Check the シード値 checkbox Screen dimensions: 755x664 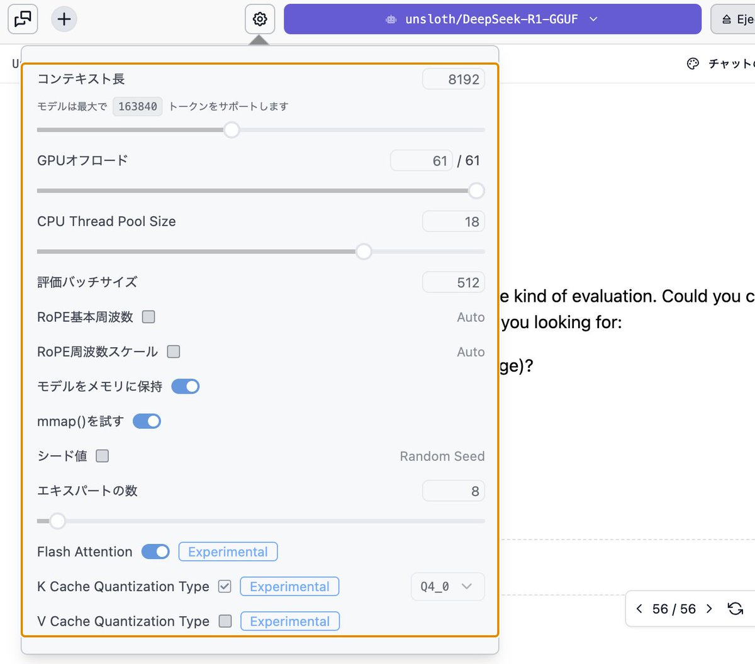click(103, 456)
